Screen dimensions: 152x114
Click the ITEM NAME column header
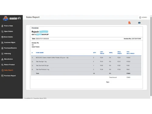(x=40, y=53)
